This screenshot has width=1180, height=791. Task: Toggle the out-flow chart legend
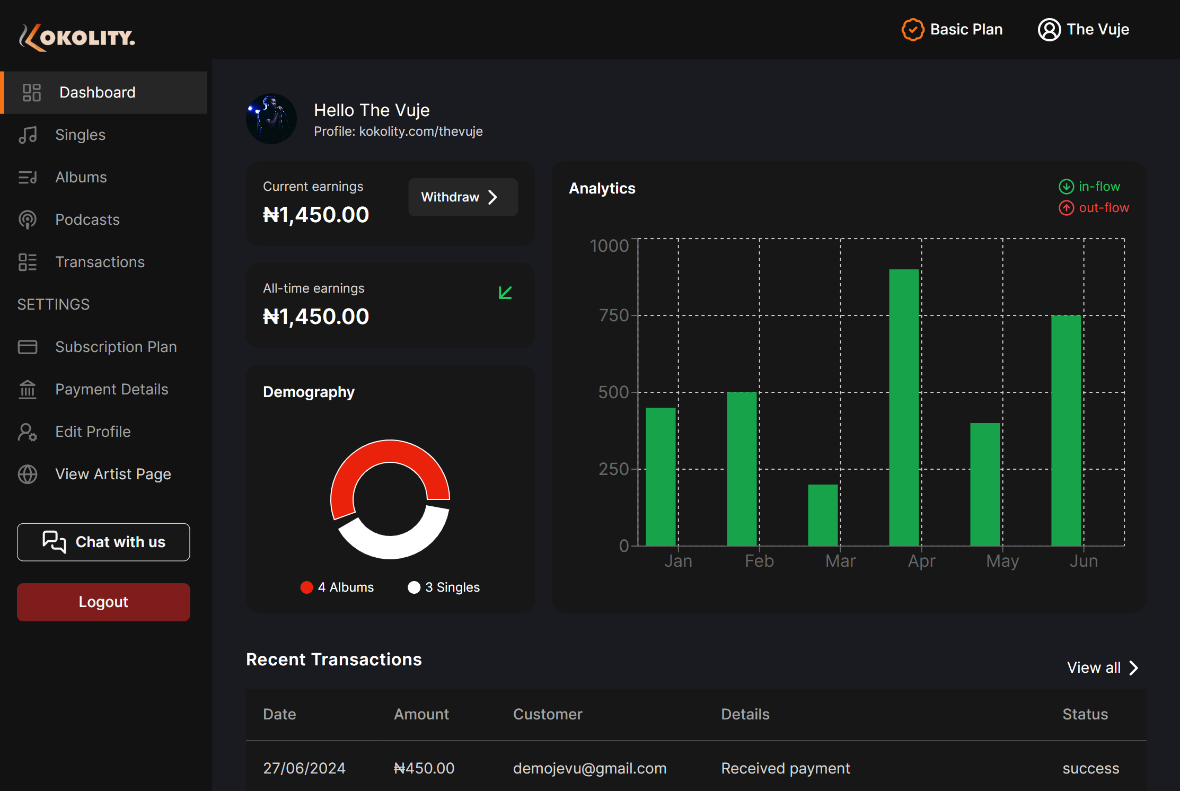coord(1094,208)
